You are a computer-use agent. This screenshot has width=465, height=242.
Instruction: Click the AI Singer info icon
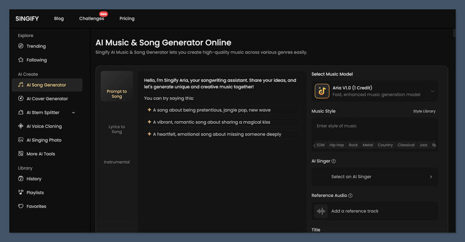click(x=334, y=161)
